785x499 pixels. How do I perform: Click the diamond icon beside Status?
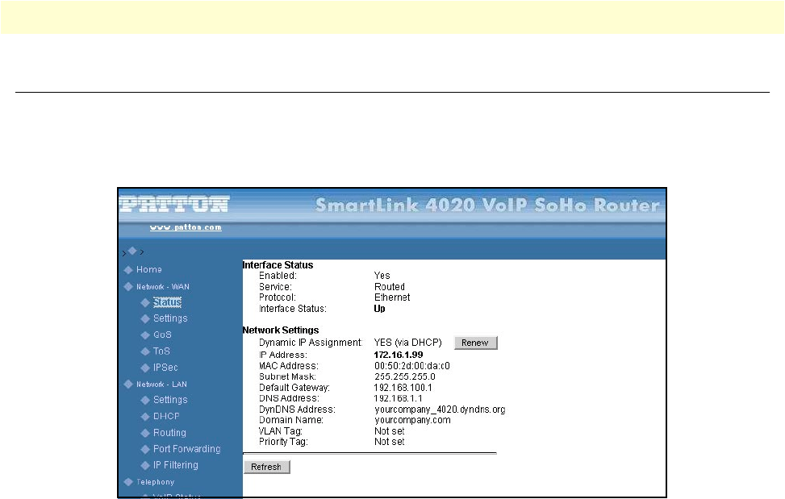145,302
